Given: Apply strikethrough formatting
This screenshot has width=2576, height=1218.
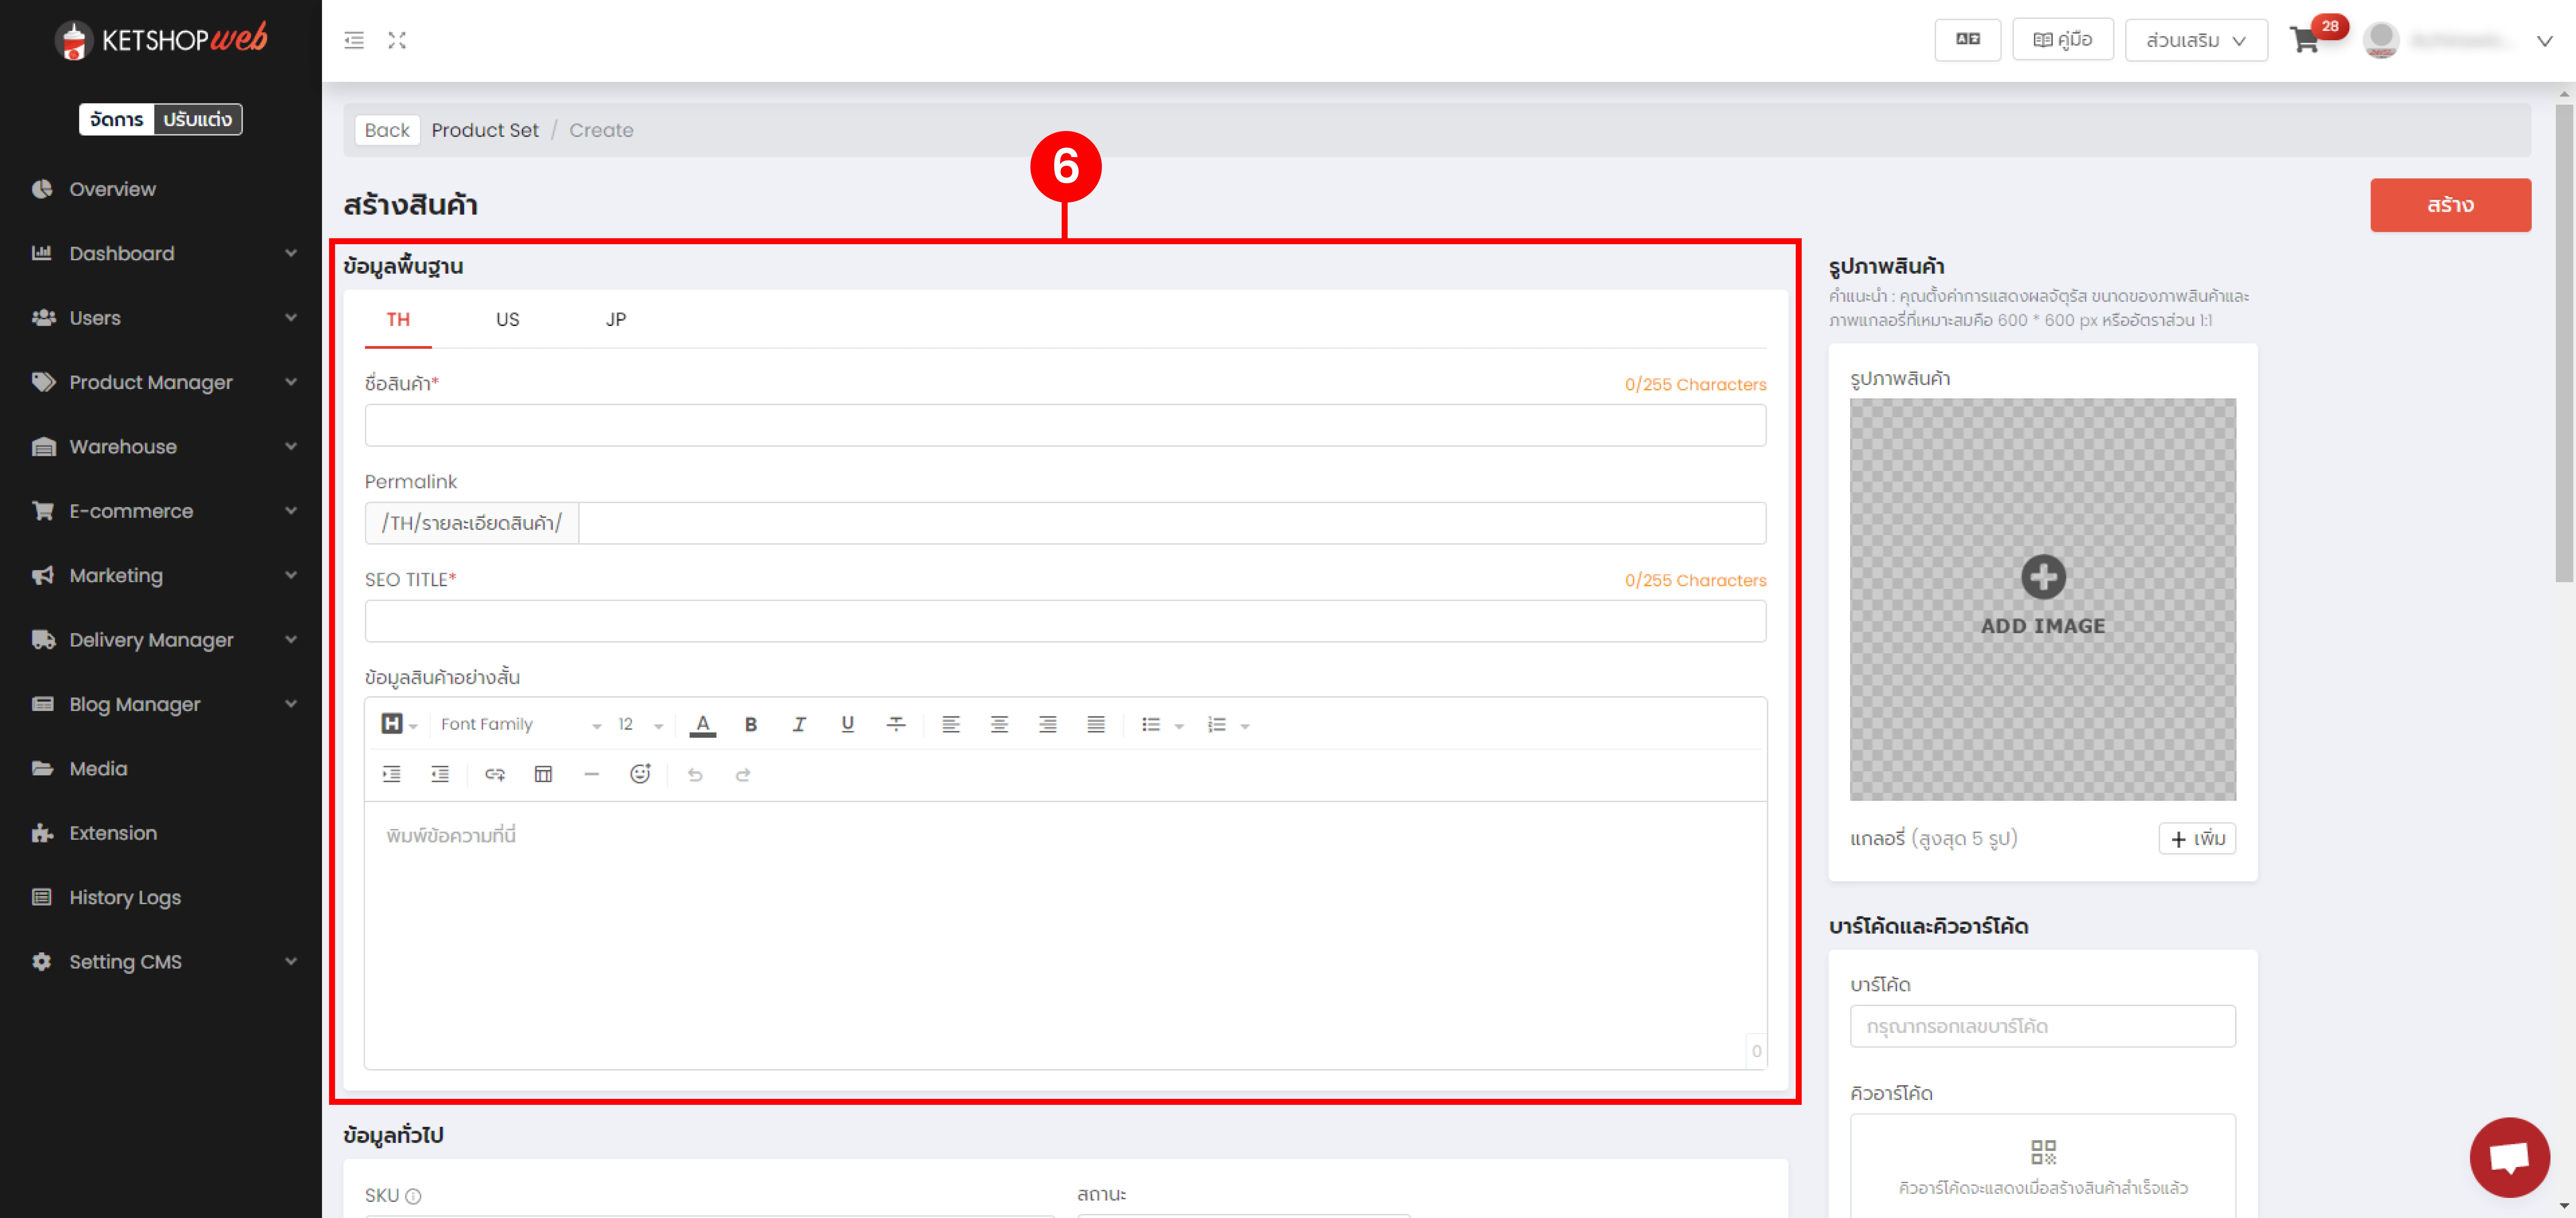Looking at the screenshot, I should click(896, 724).
